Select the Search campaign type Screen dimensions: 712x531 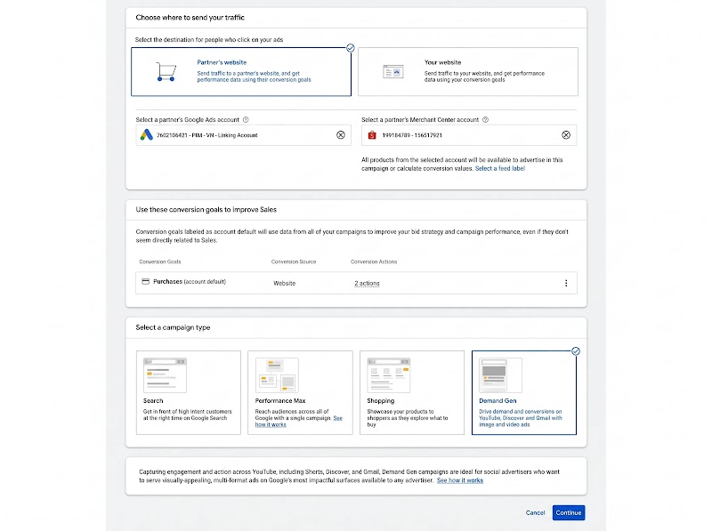(x=189, y=392)
